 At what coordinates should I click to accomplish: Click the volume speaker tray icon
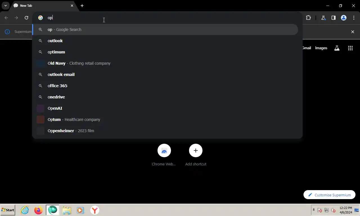333,210
